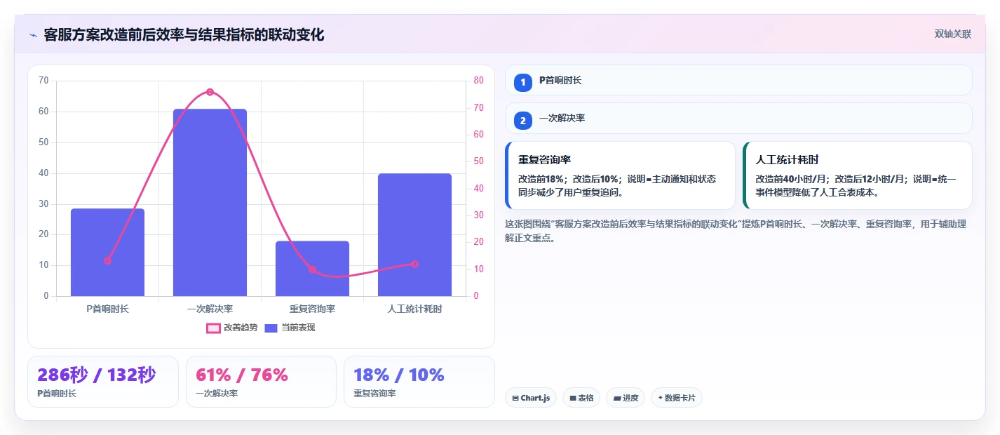Click the trend line point over 重复咨询率

tap(312, 269)
